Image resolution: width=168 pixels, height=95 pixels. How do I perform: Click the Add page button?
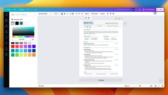pos(101,80)
